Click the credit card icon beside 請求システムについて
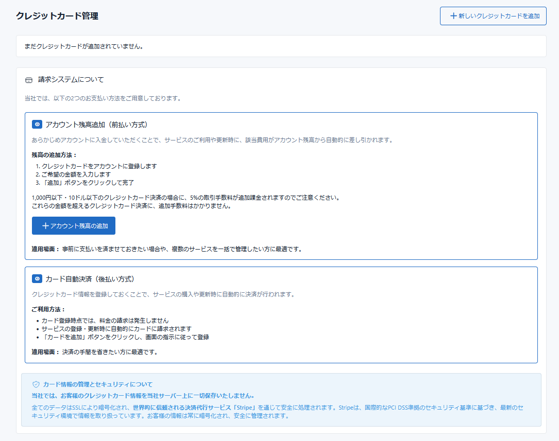 29,80
